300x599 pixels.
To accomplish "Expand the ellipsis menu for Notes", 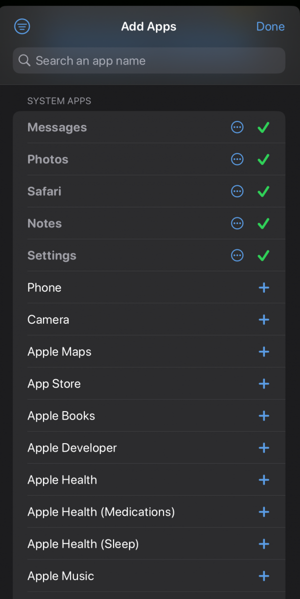I will [237, 223].
